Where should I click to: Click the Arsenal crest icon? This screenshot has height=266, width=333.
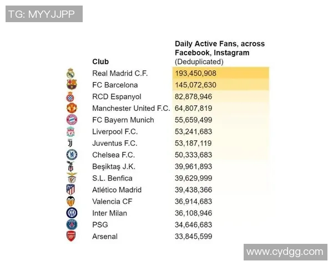71,236
